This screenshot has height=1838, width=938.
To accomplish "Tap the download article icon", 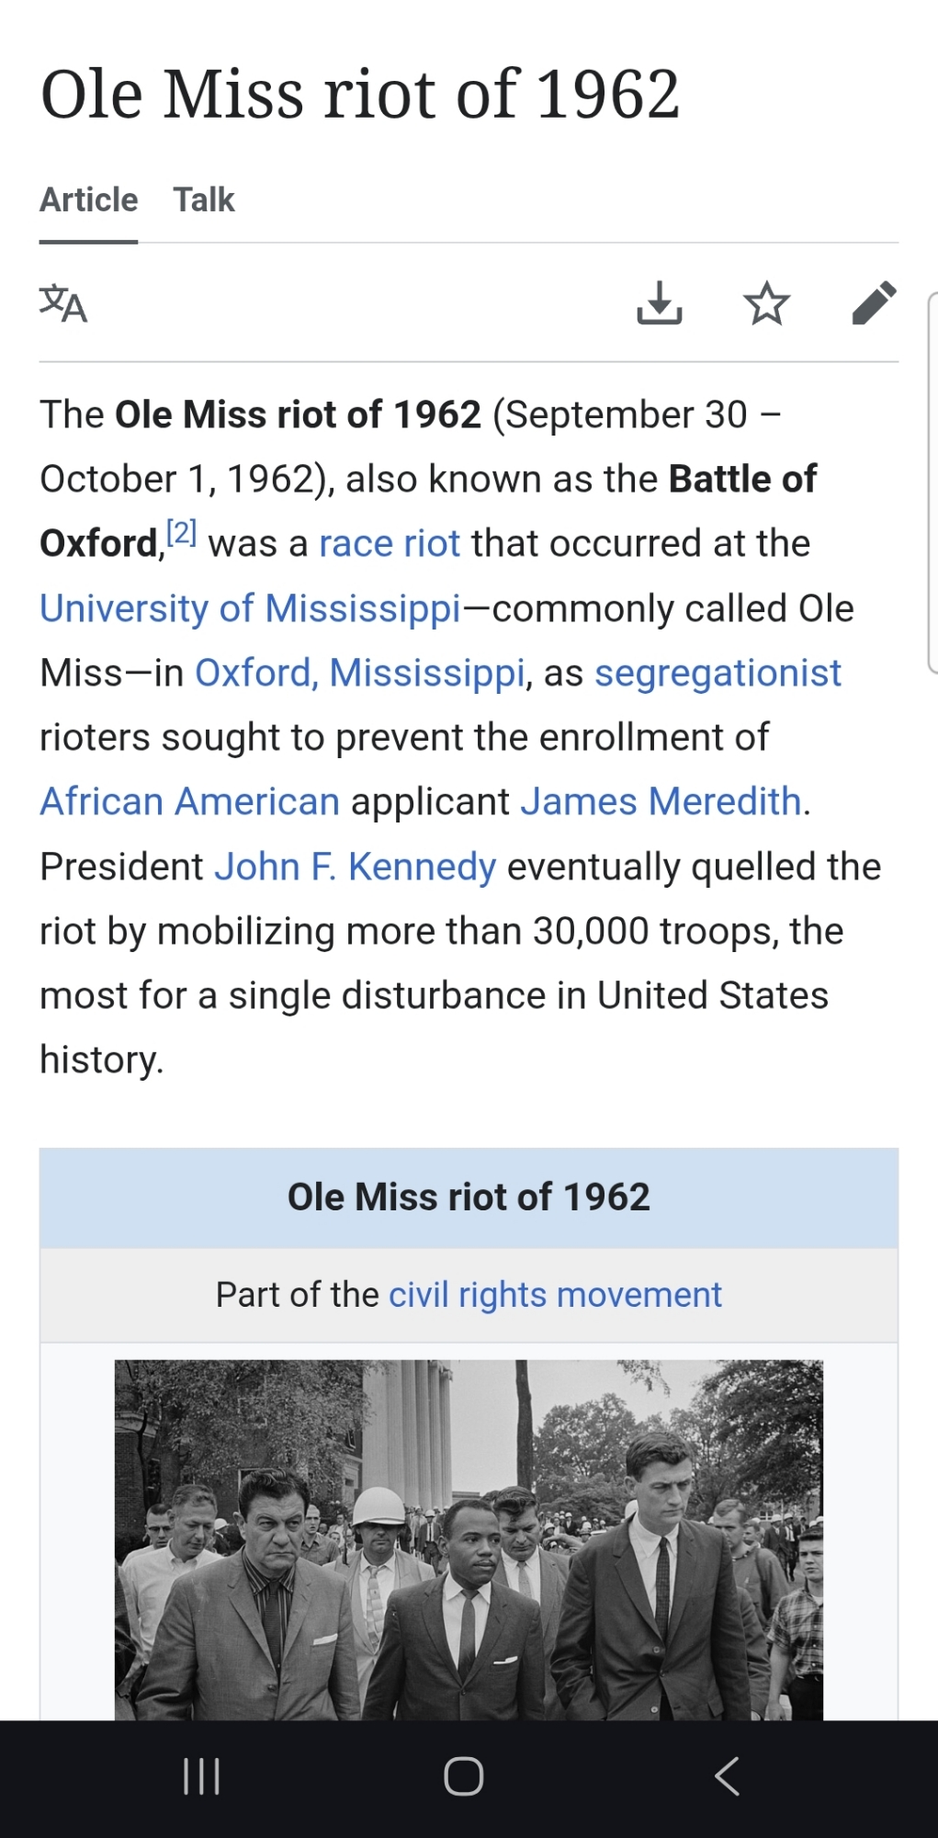I will click(660, 304).
